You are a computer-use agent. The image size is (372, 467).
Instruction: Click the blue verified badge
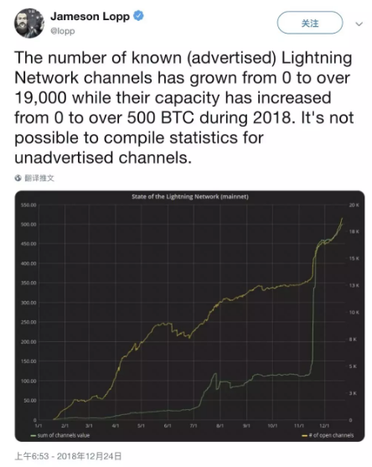pyautogui.click(x=138, y=15)
